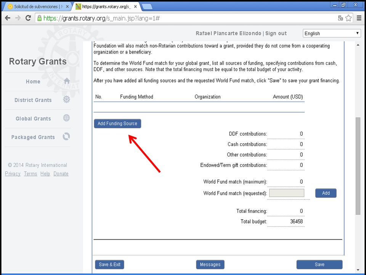
Task: Click the Save button
Action: click(319, 264)
